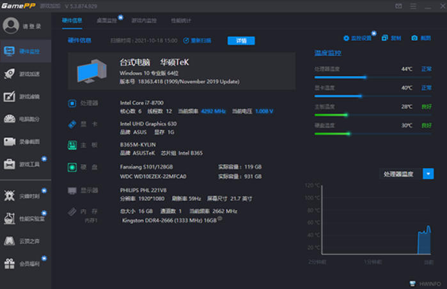Click memory module info bubble icon
Image resolution: width=447 pixels, height=289 pixels.
tap(219, 218)
